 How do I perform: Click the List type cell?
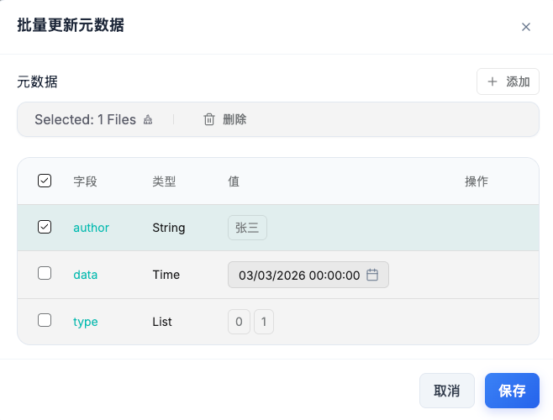[x=162, y=322]
